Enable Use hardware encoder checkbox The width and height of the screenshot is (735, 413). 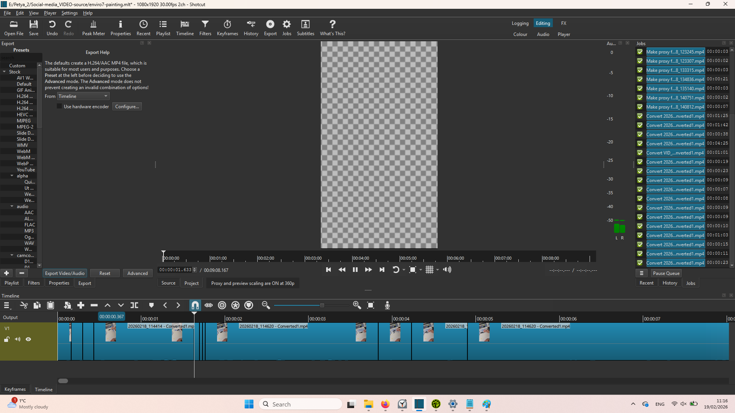pos(59,106)
